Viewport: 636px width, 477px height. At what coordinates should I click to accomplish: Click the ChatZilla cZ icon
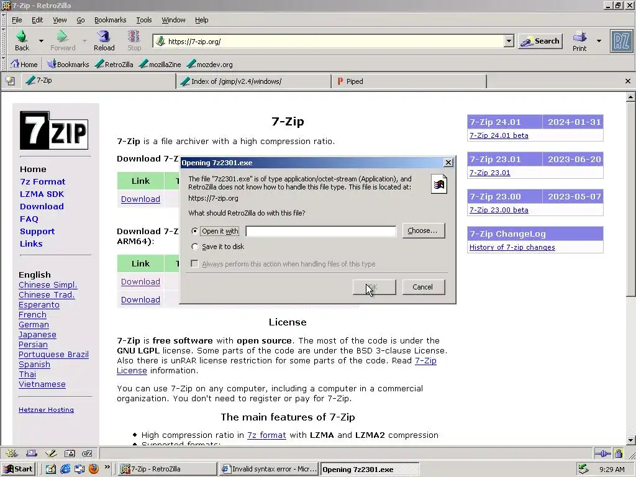(87, 453)
